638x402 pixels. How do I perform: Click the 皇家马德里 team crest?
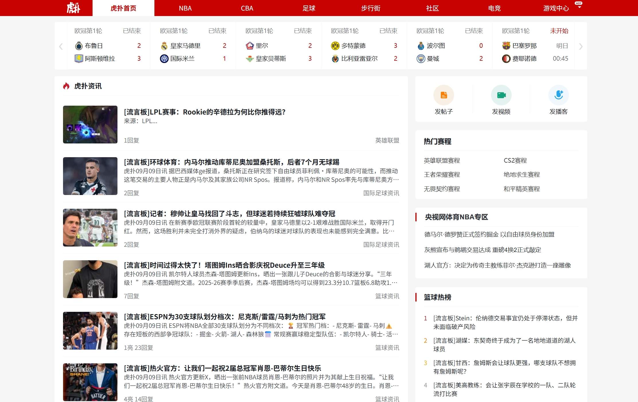pos(164,46)
